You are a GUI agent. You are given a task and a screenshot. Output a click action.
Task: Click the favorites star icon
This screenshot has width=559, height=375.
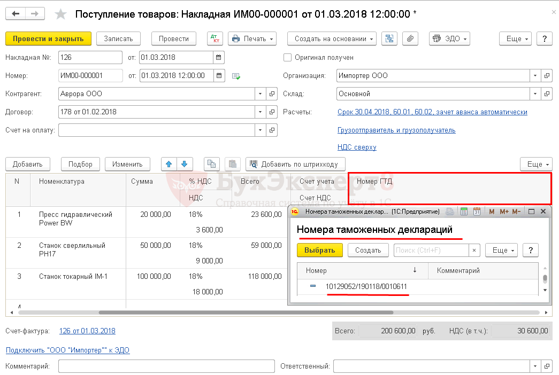(61, 14)
